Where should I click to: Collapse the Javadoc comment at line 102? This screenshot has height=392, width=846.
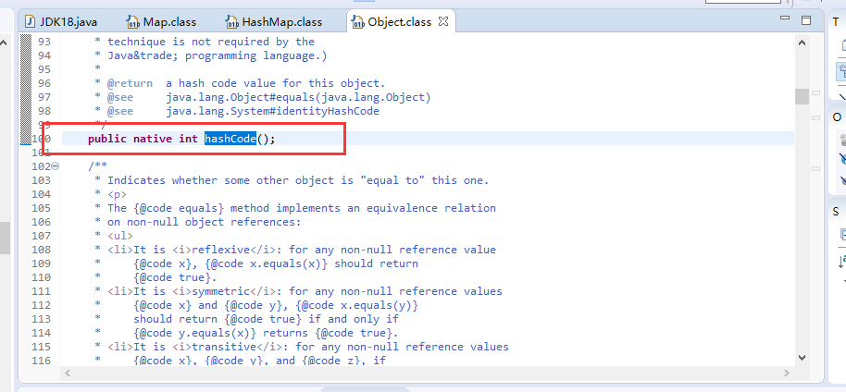tap(55, 166)
